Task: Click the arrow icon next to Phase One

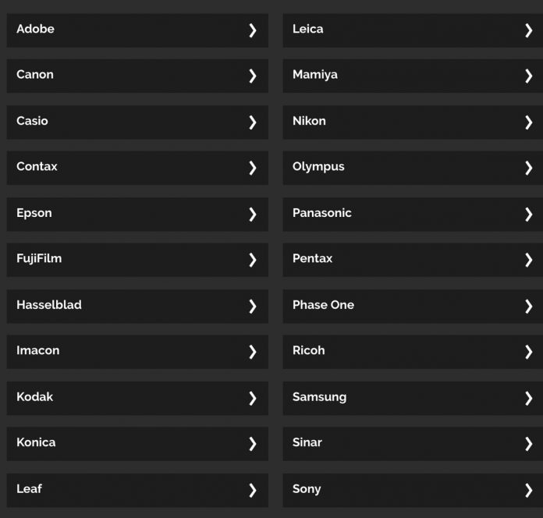Action: [528, 306]
